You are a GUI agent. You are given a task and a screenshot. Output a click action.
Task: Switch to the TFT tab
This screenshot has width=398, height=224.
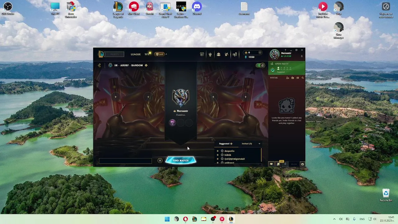coord(147,54)
